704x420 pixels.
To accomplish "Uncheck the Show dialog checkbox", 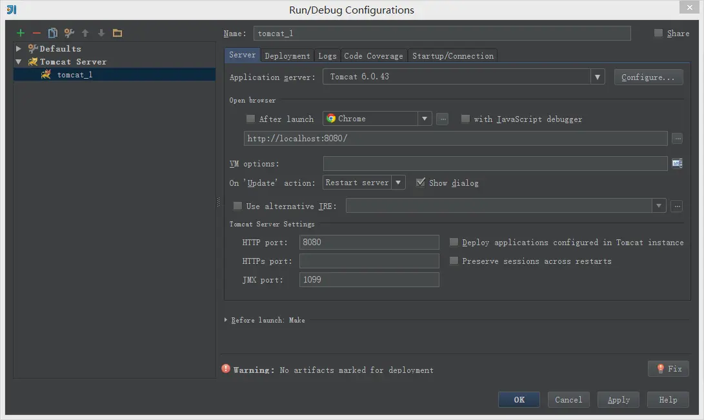I will (421, 182).
